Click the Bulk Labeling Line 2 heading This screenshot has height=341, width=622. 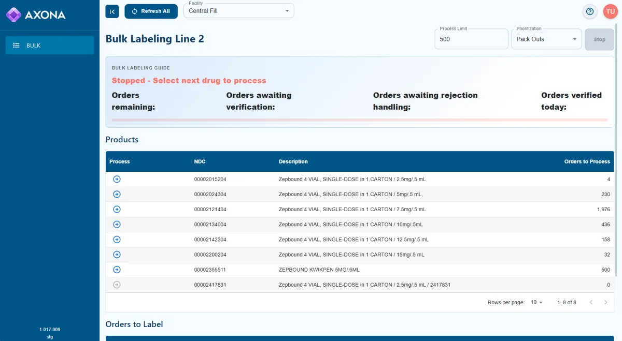(x=154, y=39)
